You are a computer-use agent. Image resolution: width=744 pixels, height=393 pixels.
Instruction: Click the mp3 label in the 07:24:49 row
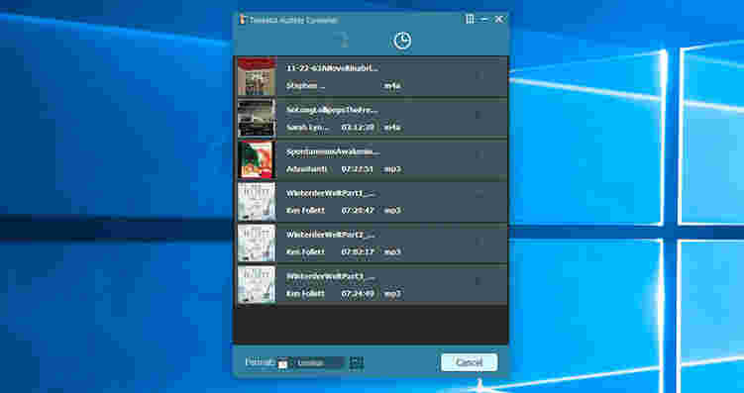(x=392, y=294)
